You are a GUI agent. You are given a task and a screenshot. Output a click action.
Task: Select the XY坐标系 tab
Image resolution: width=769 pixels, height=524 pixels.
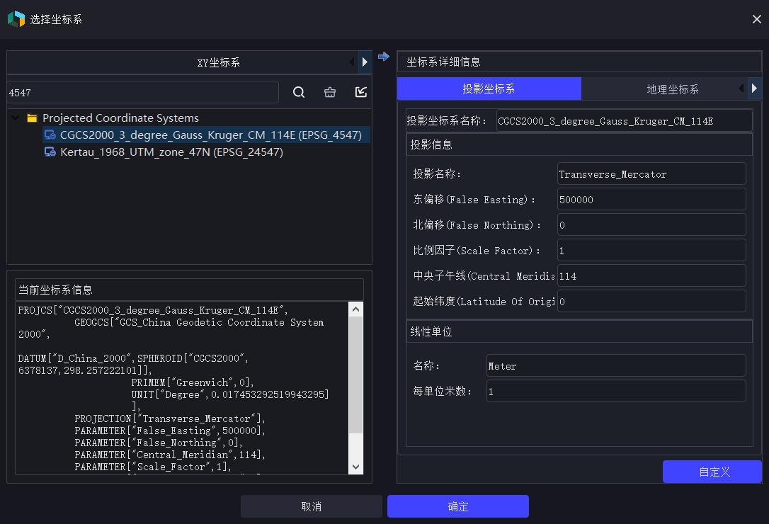[219, 63]
